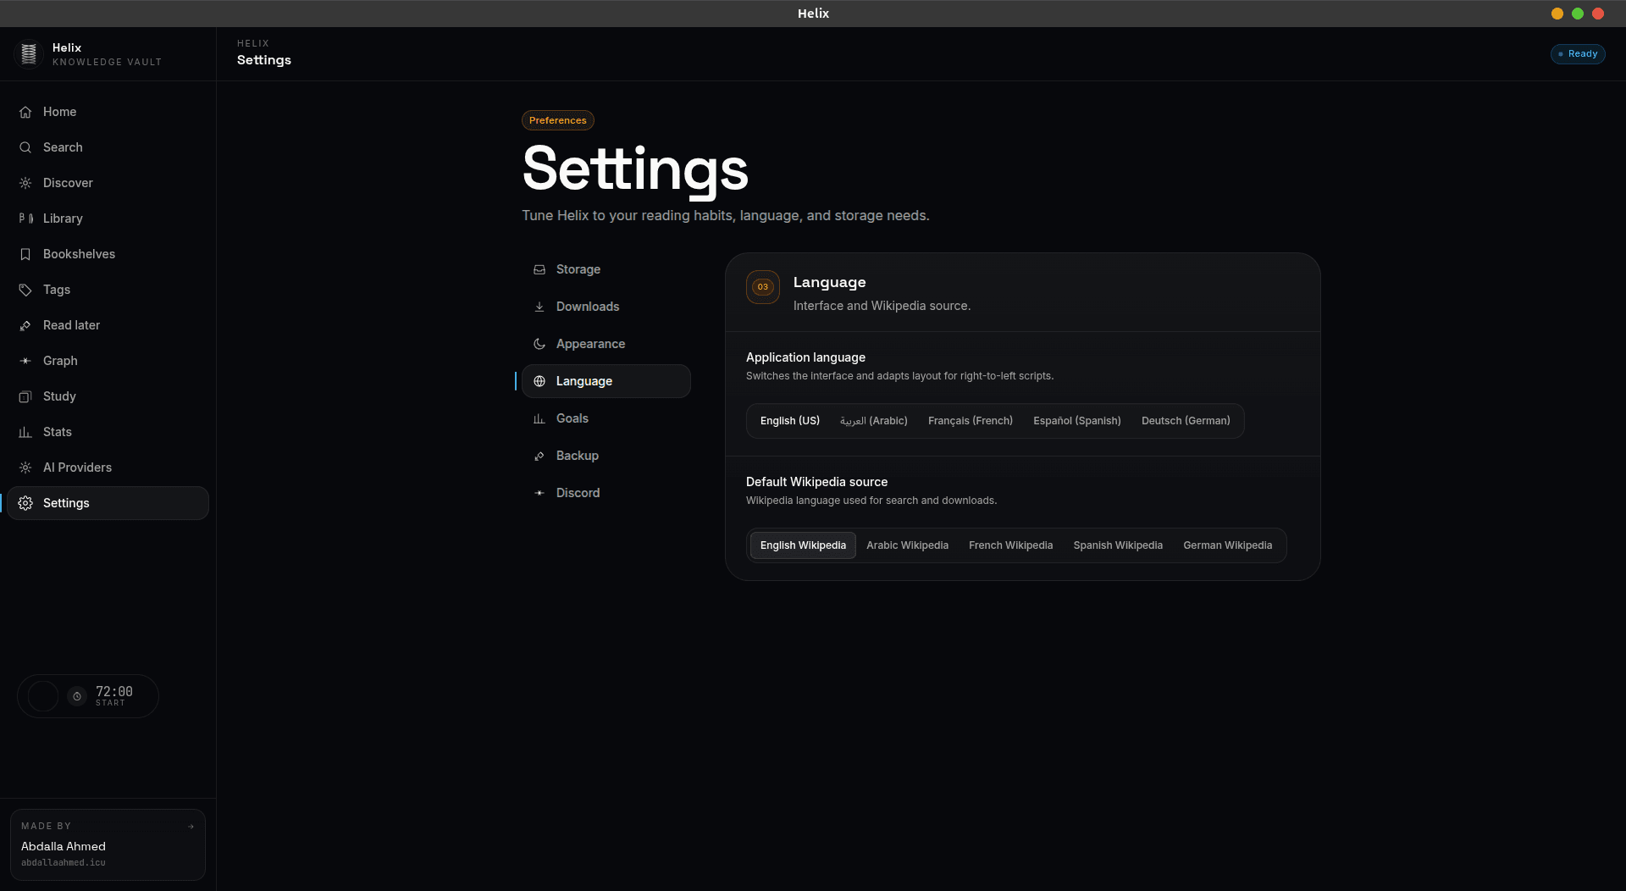Open the Discover section icon
Screen dimensions: 1626x891
[x=25, y=183]
